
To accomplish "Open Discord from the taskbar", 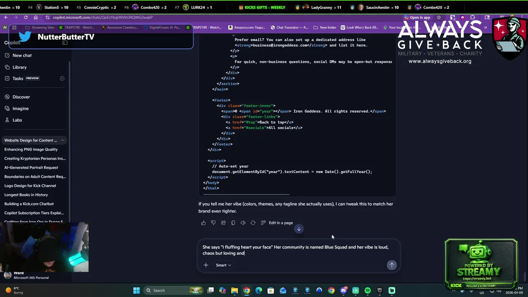I will click(x=344, y=290).
